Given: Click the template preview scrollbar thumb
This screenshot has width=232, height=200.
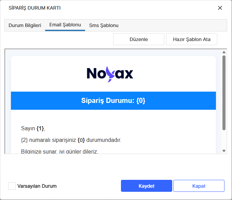Looking at the screenshot, I should click(224, 93).
